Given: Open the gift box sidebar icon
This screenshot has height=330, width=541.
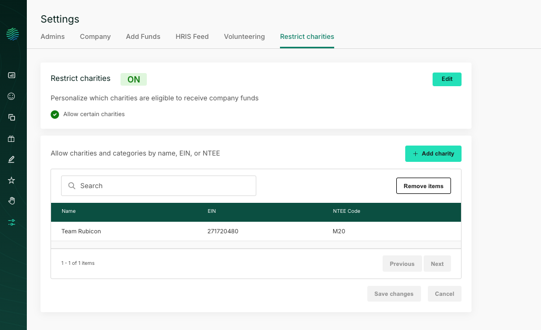Looking at the screenshot, I should [12, 139].
